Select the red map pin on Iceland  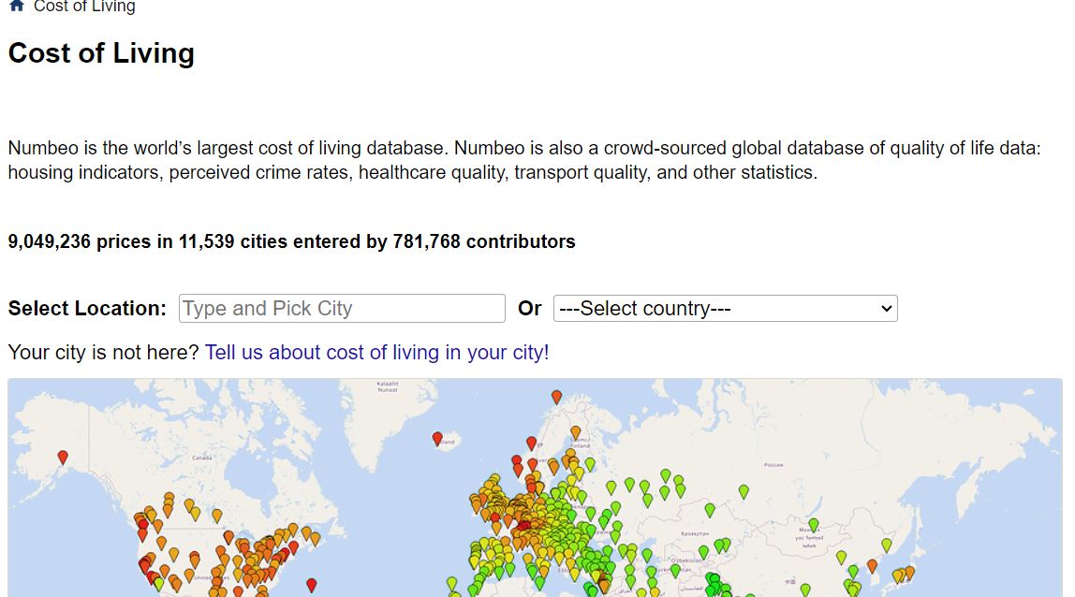pos(437,440)
